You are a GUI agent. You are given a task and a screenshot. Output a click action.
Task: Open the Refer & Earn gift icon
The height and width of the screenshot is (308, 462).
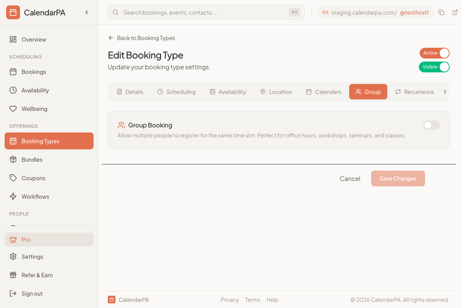coord(13,275)
